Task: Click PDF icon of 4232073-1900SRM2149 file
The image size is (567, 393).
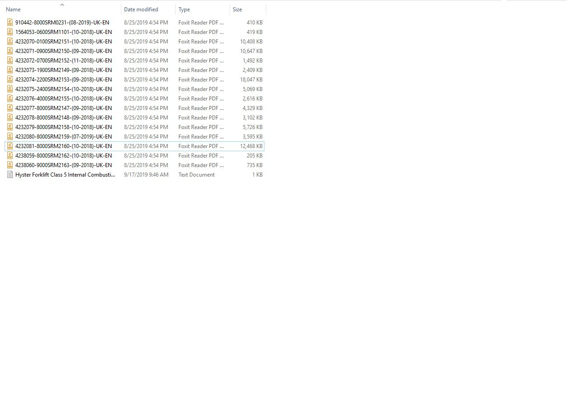Action: click(x=10, y=70)
